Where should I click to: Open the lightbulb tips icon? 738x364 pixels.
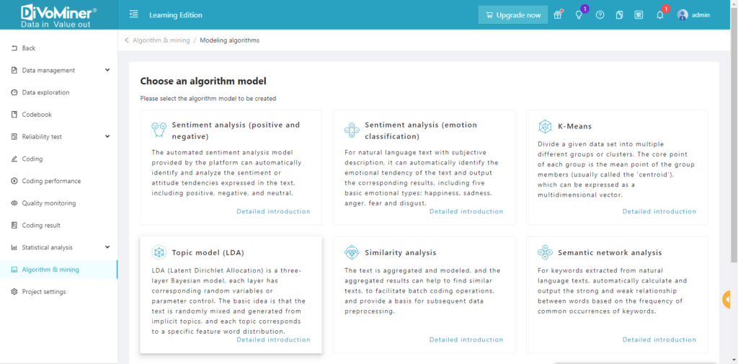tap(579, 14)
